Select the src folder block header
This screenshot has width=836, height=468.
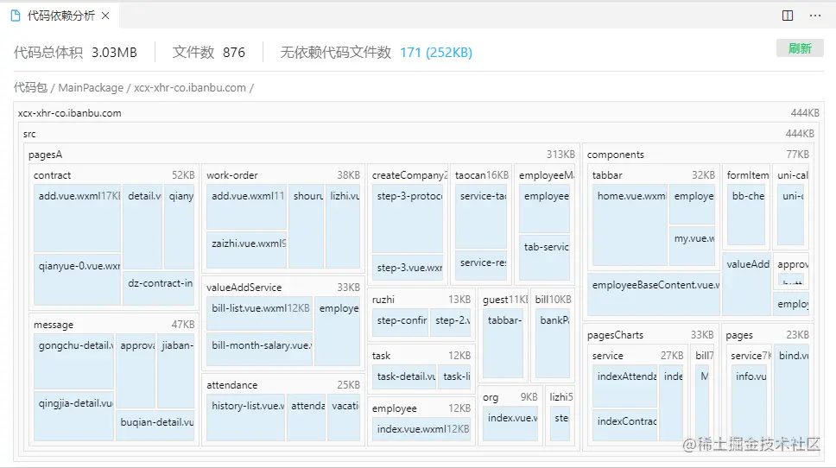pyautogui.click(x=419, y=134)
